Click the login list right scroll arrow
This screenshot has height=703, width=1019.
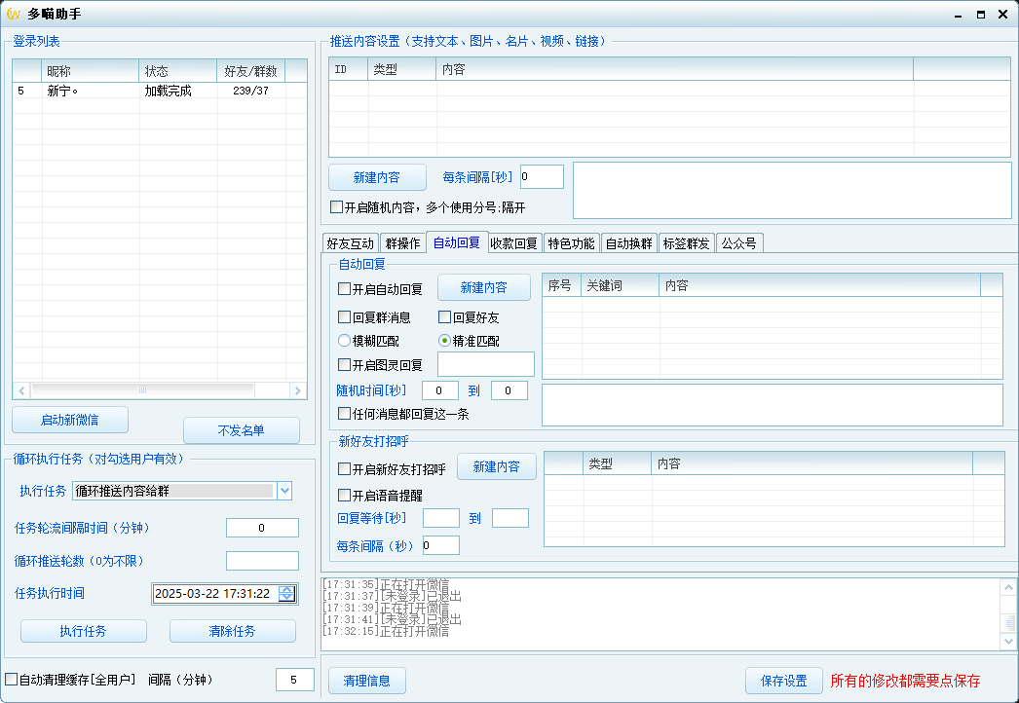298,390
